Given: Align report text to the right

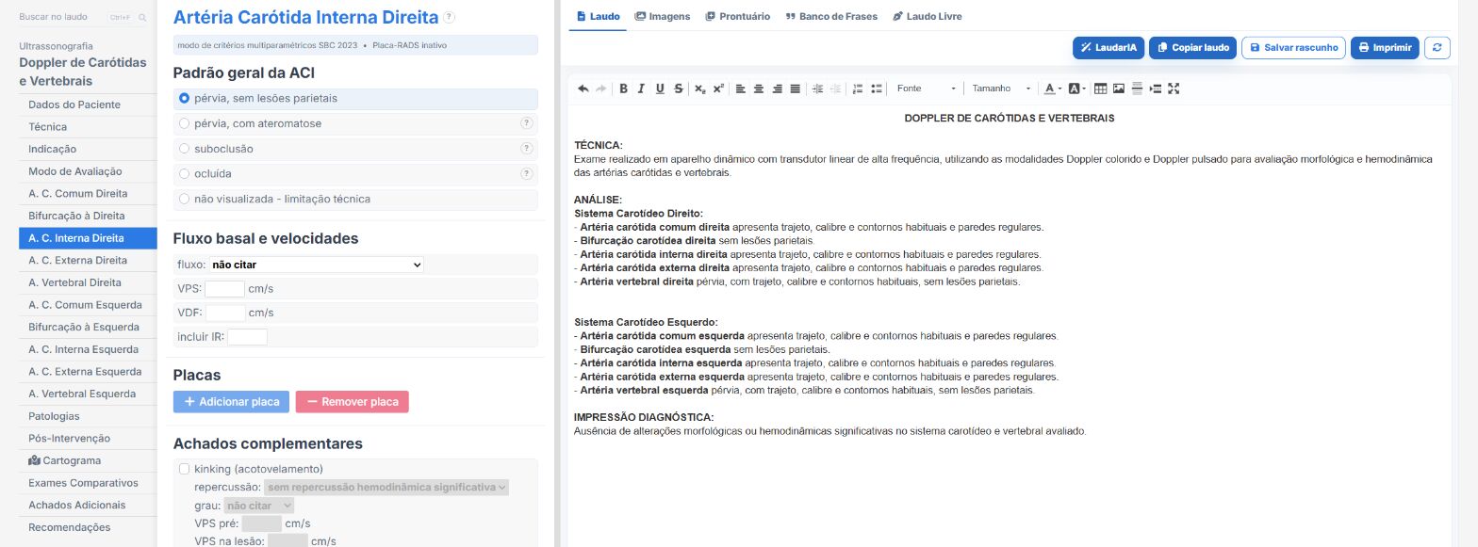Looking at the screenshot, I should pos(777,88).
